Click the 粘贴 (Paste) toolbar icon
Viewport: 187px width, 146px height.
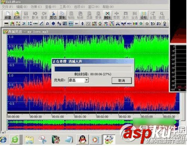tap(71, 15)
